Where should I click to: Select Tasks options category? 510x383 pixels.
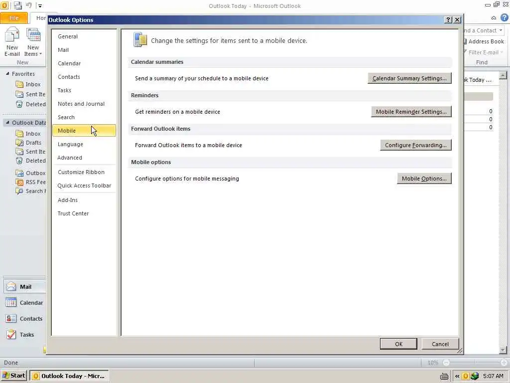tap(84, 90)
